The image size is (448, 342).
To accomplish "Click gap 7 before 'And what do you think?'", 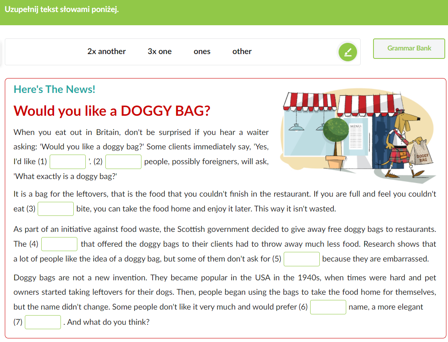I will coord(43,322).
